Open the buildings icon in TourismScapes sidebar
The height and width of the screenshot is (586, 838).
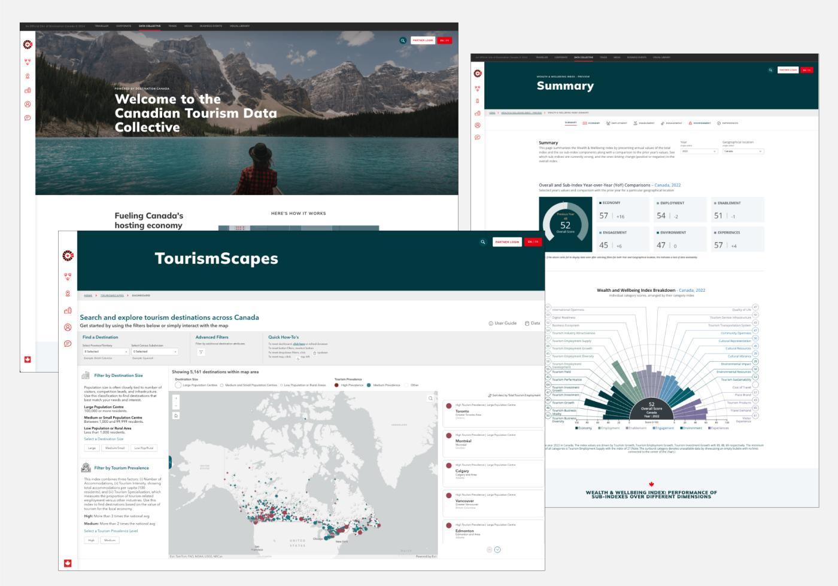coord(68,310)
